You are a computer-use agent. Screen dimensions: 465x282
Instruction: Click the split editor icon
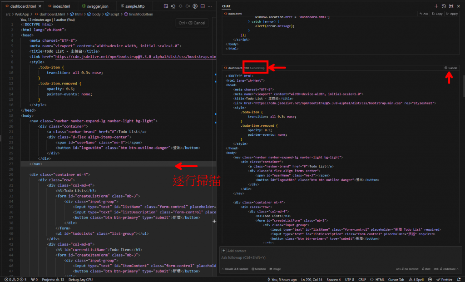(203, 6)
